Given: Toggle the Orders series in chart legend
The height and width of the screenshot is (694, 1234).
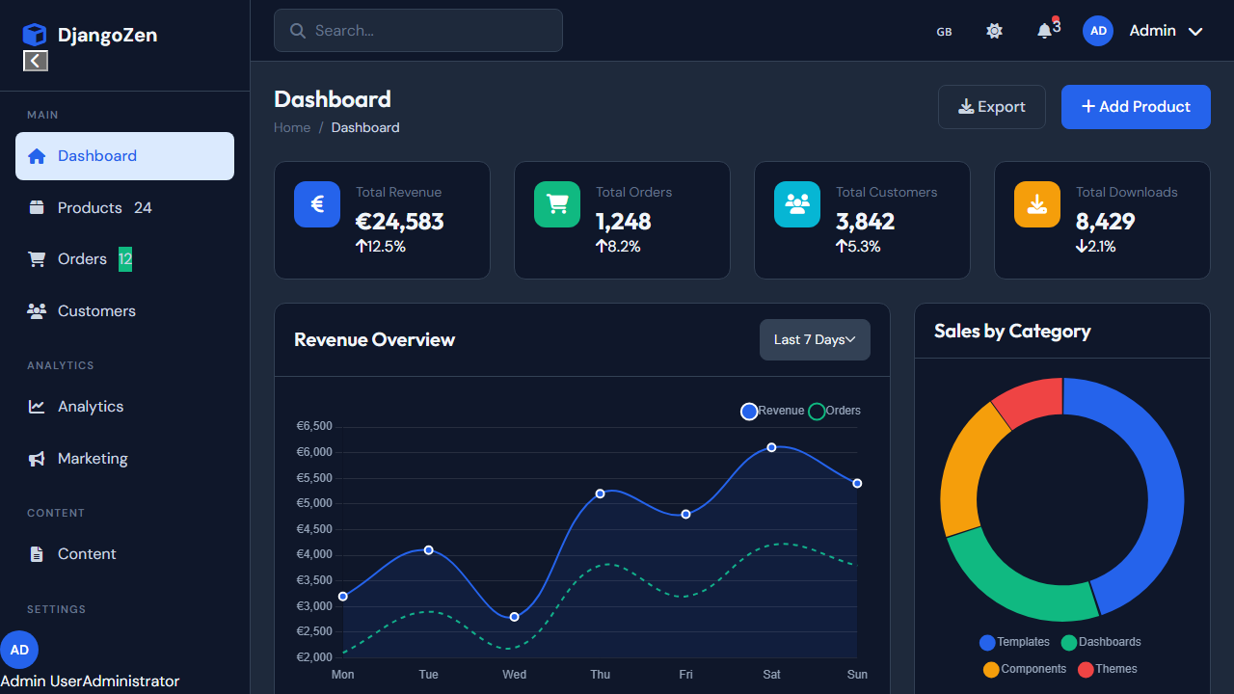Looking at the screenshot, I should coord(817,412).
